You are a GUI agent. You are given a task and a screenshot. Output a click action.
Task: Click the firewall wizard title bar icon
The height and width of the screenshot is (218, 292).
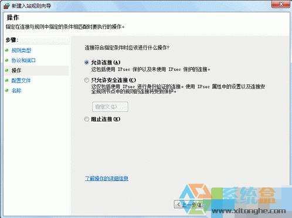point(6,6)
